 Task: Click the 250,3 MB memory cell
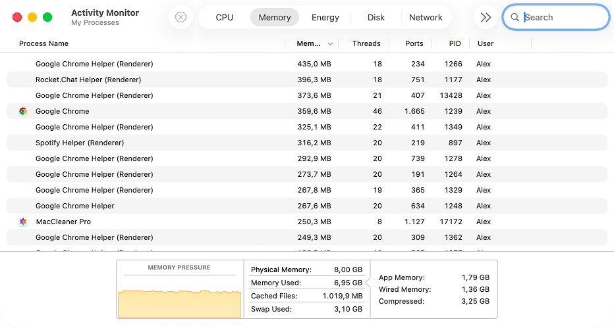tap(314, 222)
